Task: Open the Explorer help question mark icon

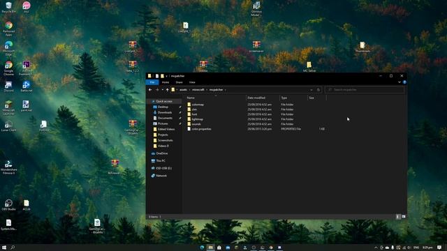Action: click(404, 82)
